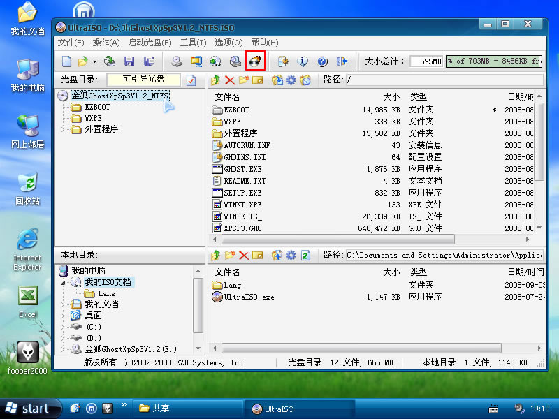Click the disc capacity usage bar
This screenshot has height=419, width=559.
tap(494, 61)
